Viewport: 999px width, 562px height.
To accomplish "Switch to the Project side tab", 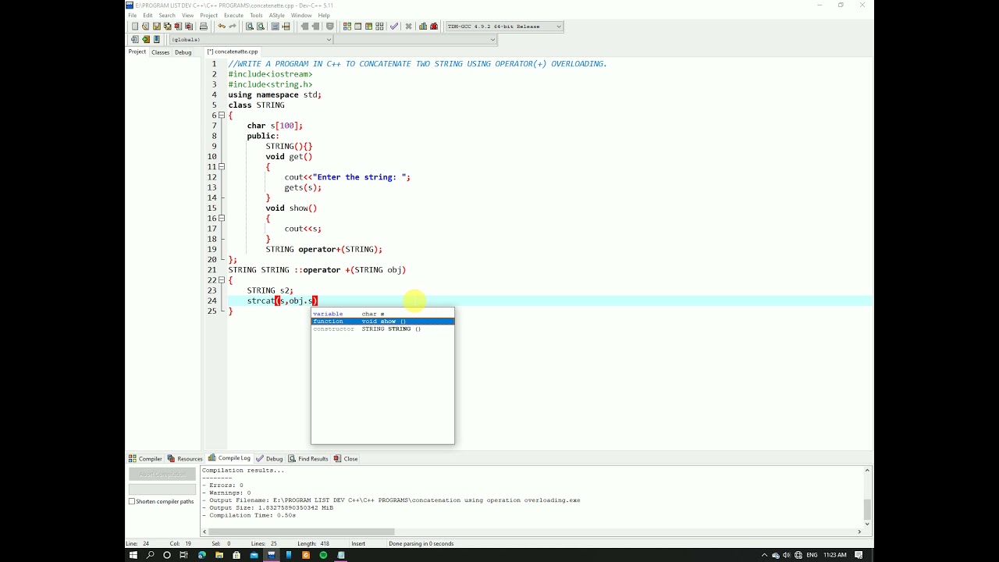I will (137, 52).
